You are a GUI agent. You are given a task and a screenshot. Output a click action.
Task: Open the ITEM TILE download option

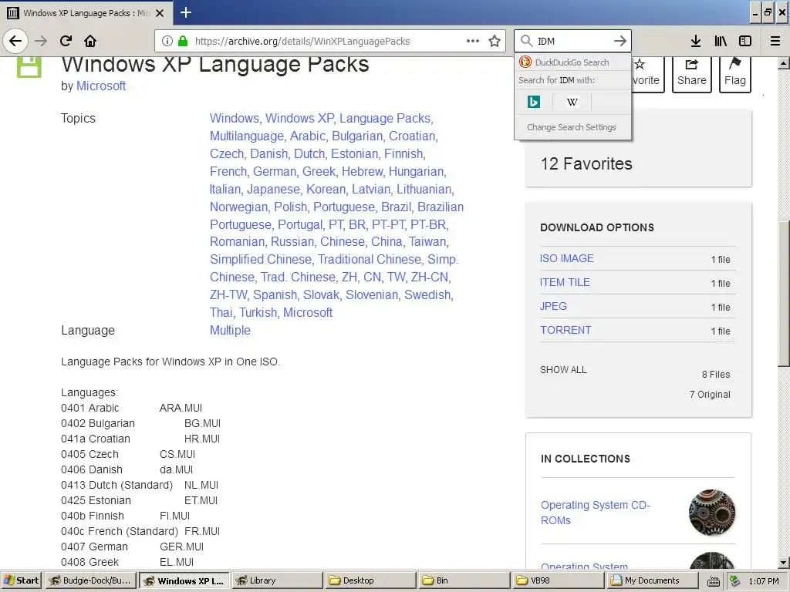[565, 282]
